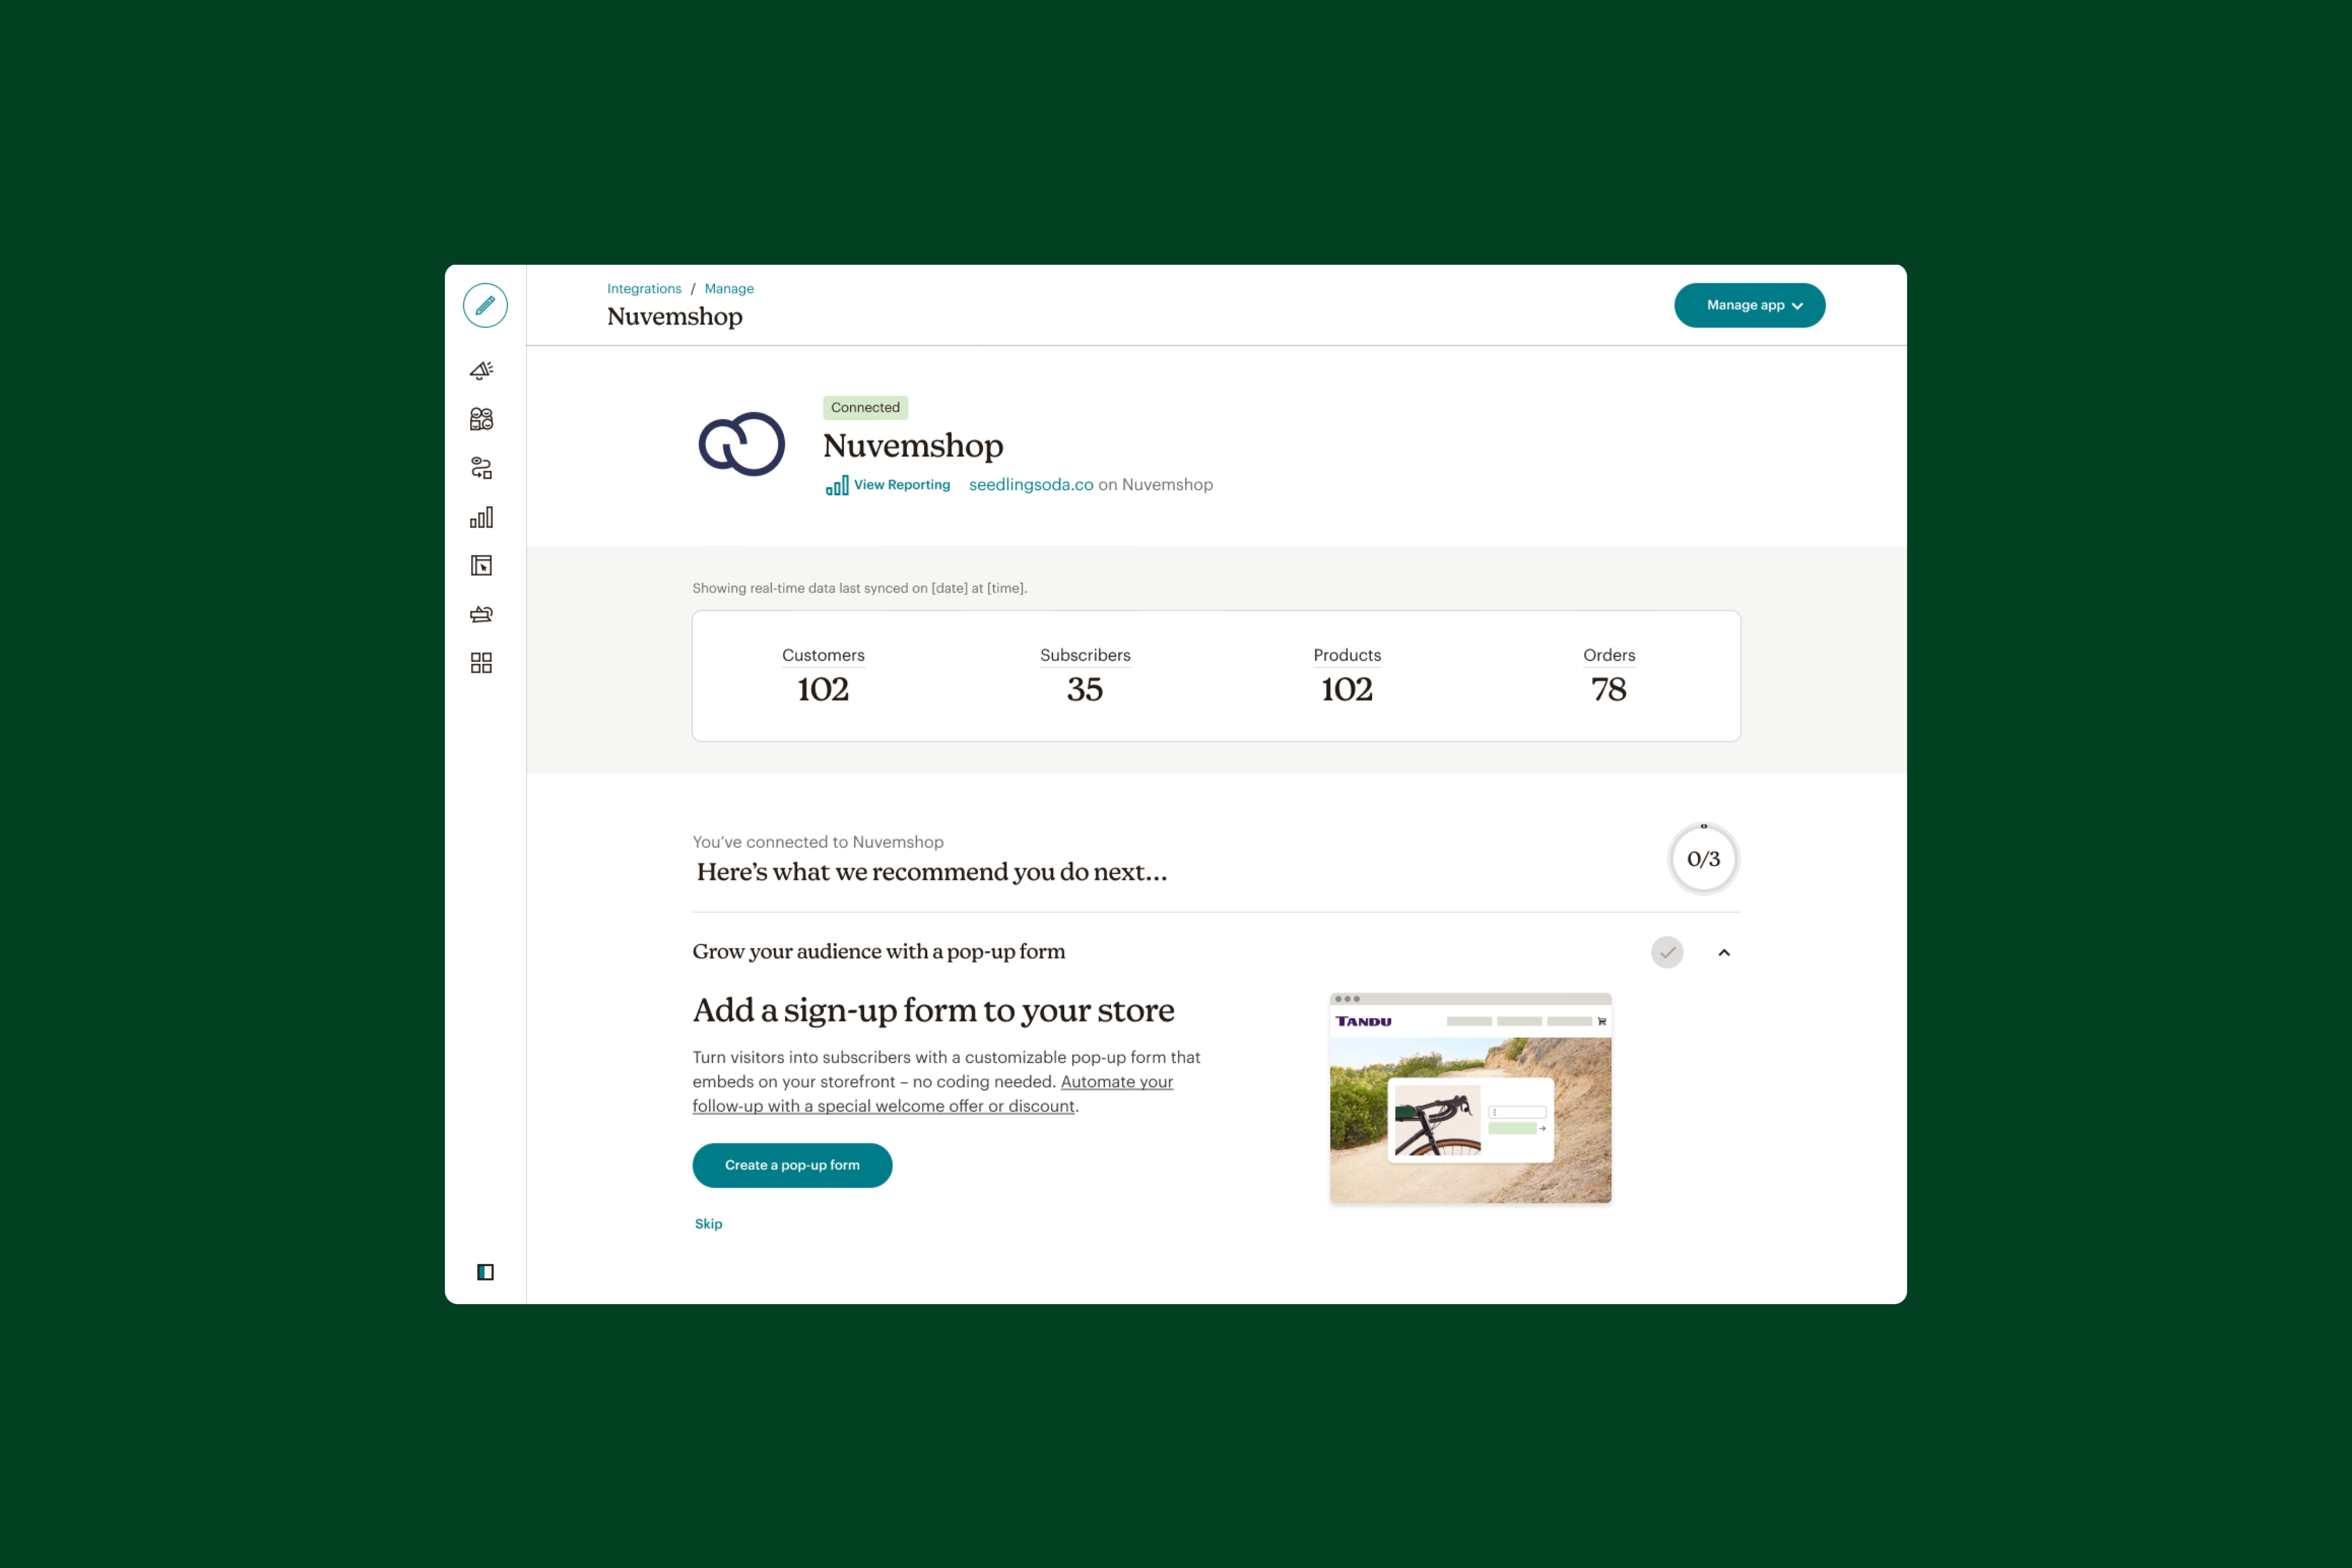Image resolution: width=2352 pixels, height=1568 pixels.
Task: Toggle the sidebar collapse button
Action: (x=485, y=1272)
